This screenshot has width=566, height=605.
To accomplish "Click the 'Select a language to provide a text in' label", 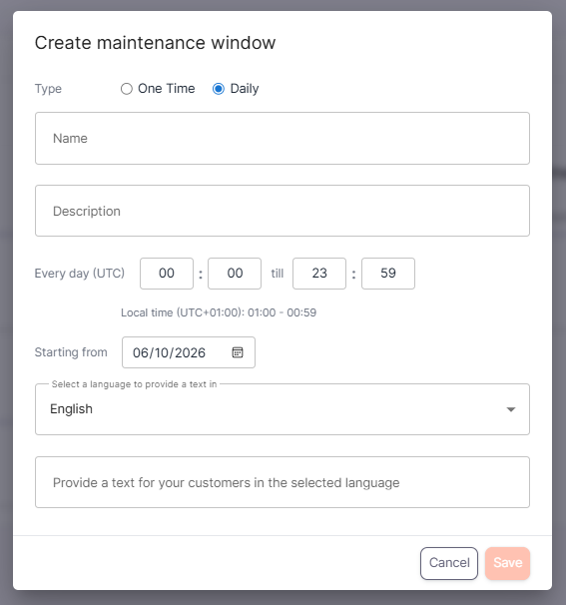I will 135,384.
